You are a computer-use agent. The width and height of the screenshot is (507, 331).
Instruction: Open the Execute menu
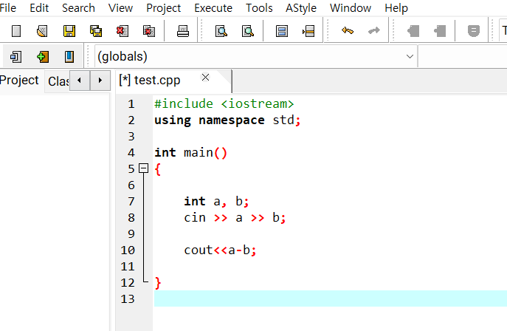[213, 8]
